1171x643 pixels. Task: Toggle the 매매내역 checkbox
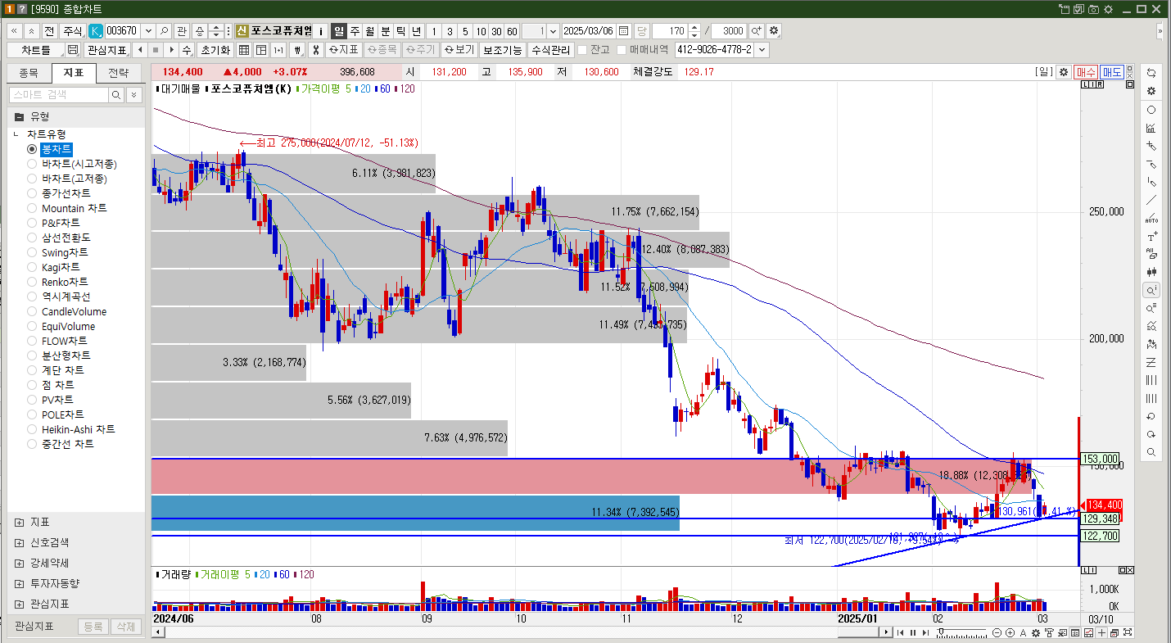pos(622,50)
